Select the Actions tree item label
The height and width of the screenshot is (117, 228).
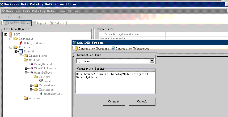tap(35, 98)
